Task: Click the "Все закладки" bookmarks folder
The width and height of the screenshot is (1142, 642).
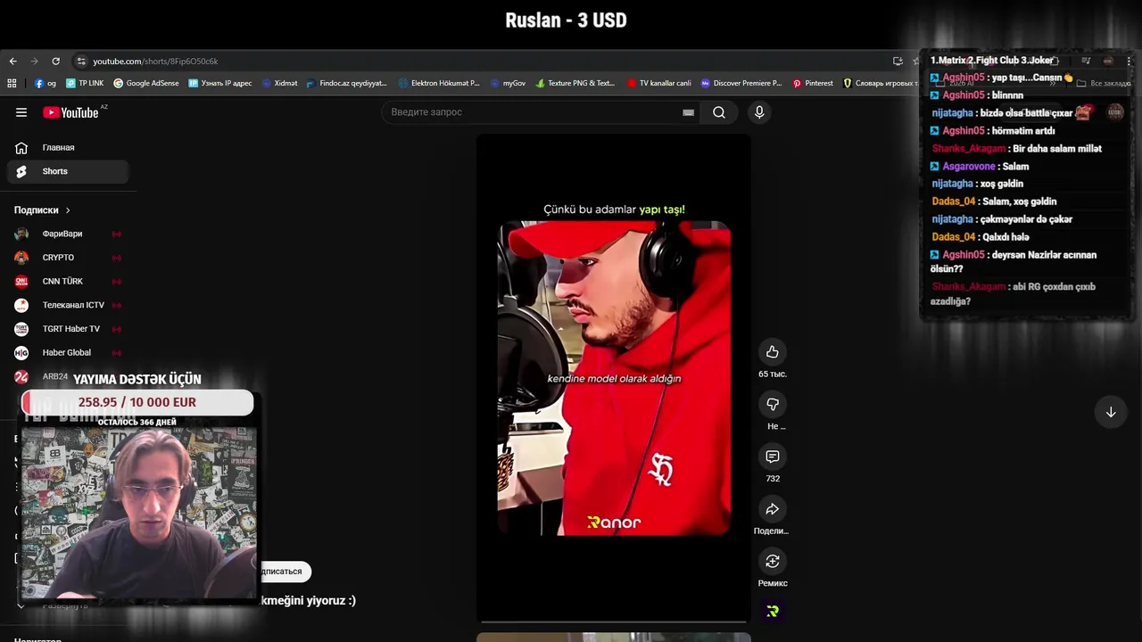Action: tap(1104, 83)
